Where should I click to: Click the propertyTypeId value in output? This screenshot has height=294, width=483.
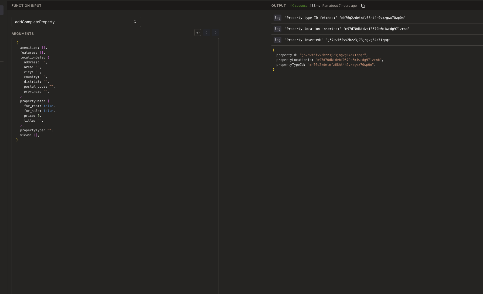tap(341, 65)
